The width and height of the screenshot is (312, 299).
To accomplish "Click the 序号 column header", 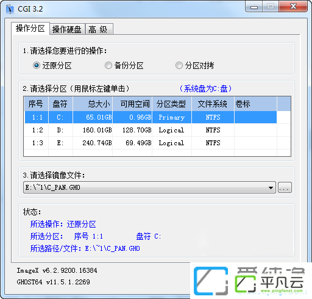I will tap(36, 104).
